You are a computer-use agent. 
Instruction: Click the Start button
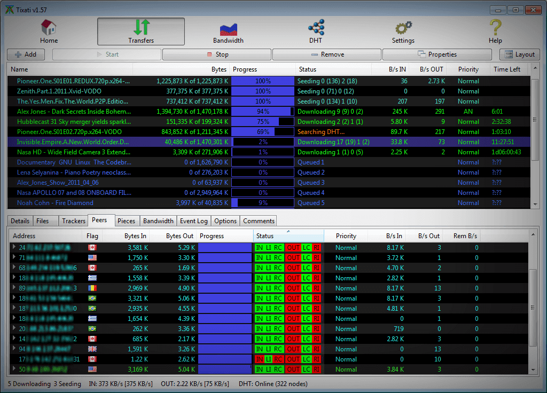[x=107, y=54]
